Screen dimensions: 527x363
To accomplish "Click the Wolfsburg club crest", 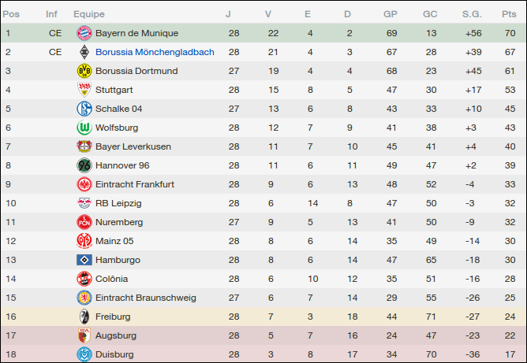I will pyautogui.click(x=84, y=128).
